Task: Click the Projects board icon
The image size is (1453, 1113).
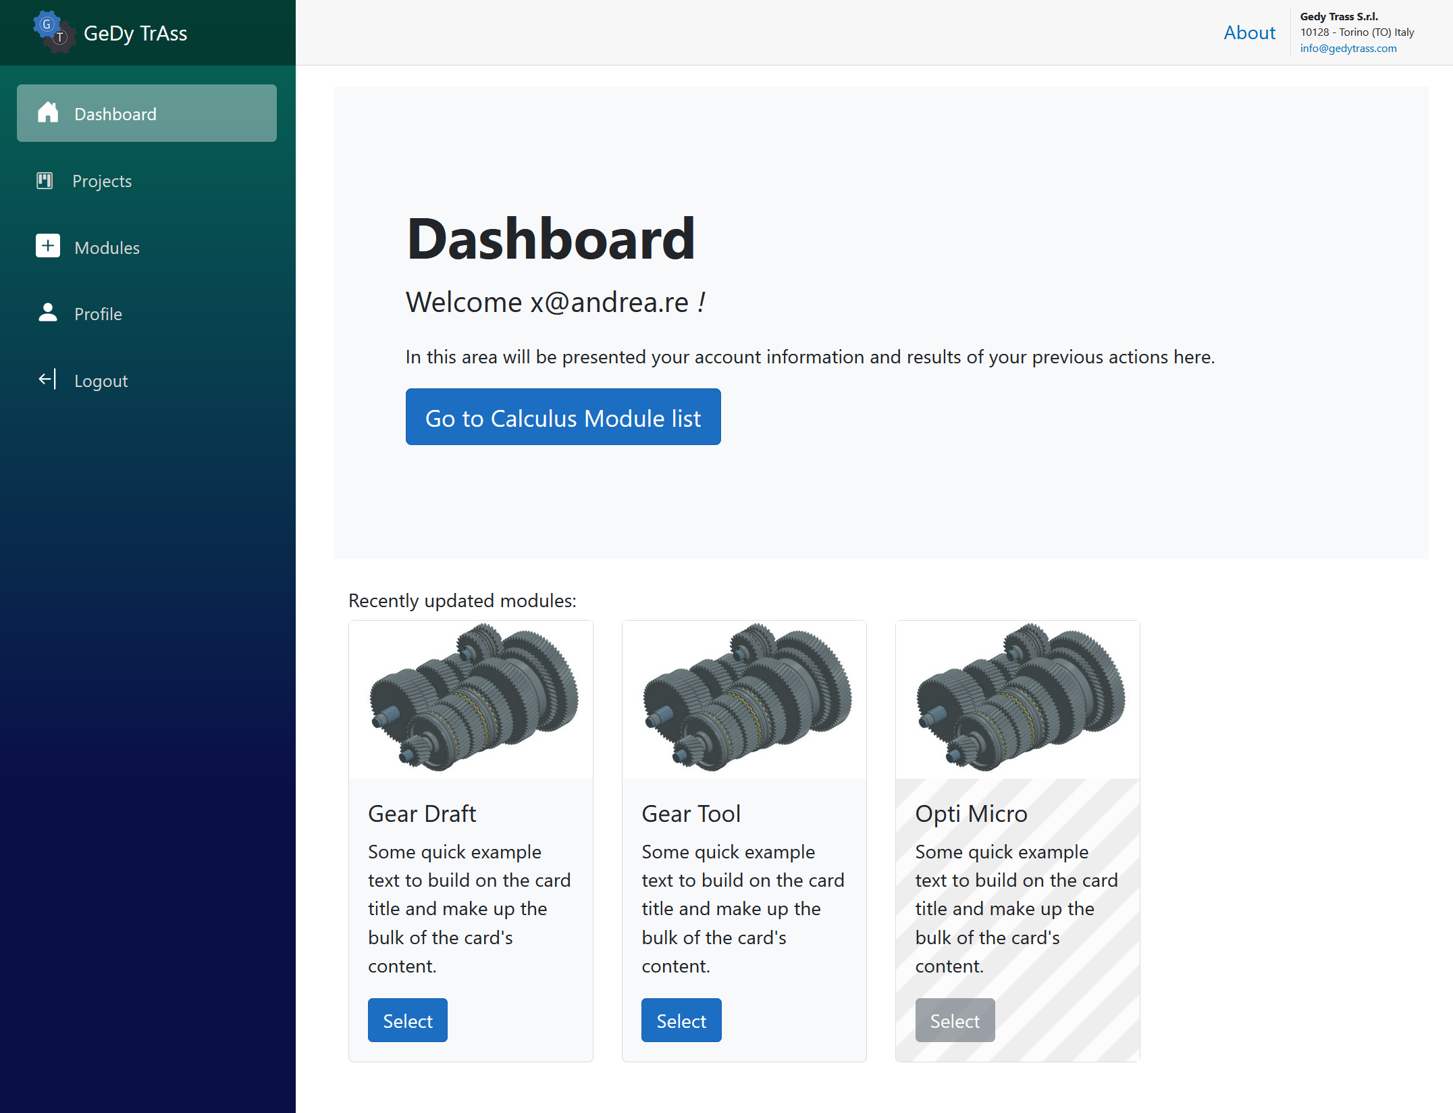Action: pyautogui.click(x=45, y=180)
